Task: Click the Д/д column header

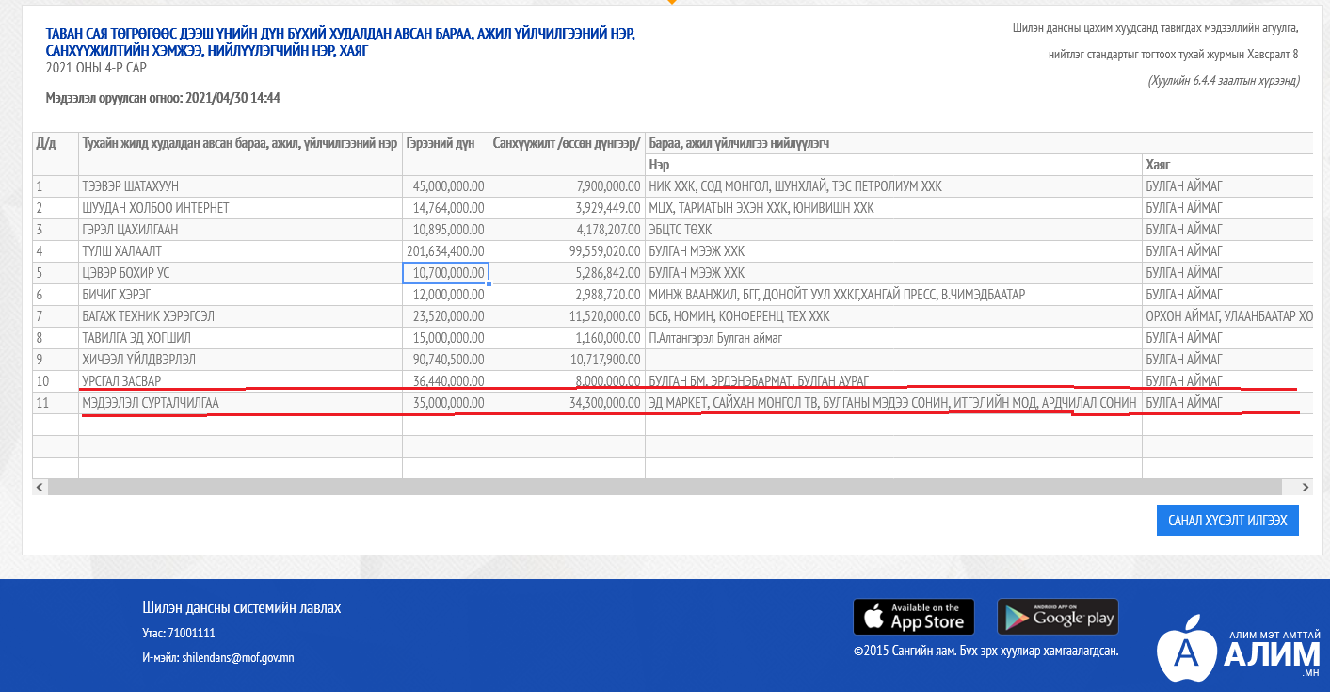Action: 56,153
